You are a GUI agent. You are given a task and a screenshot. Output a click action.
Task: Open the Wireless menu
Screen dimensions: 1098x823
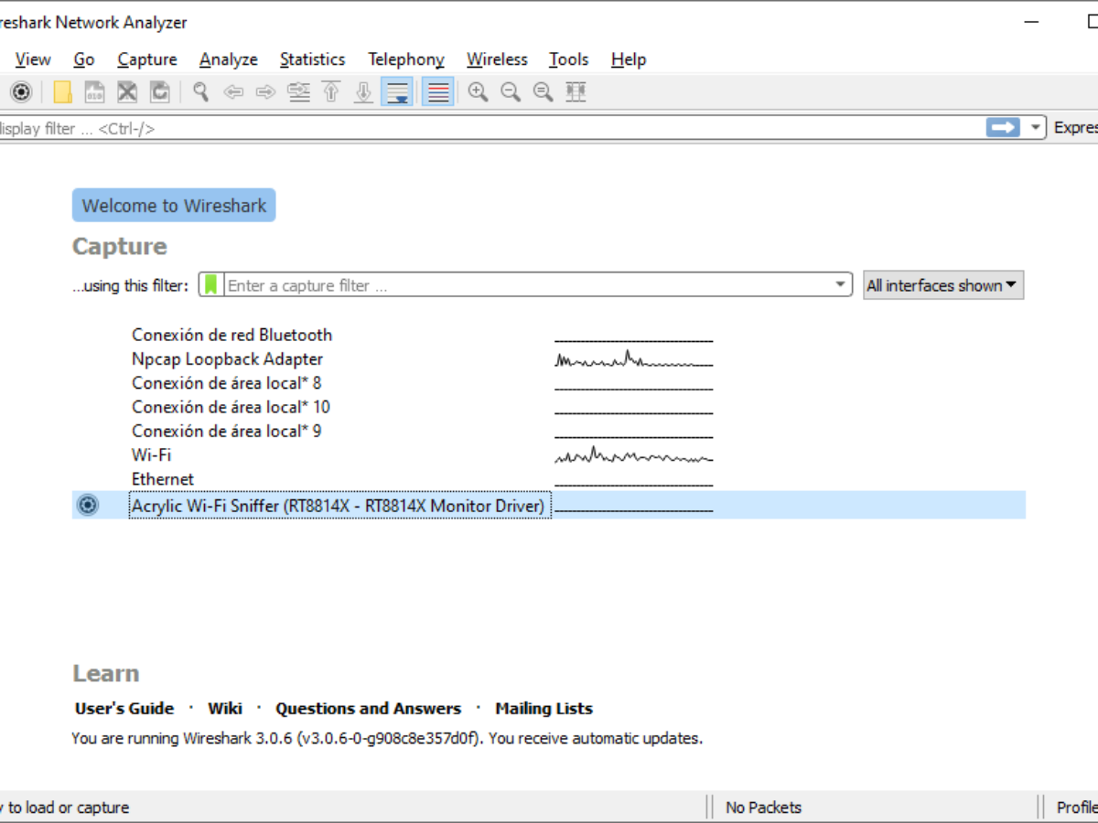point(497,59)
